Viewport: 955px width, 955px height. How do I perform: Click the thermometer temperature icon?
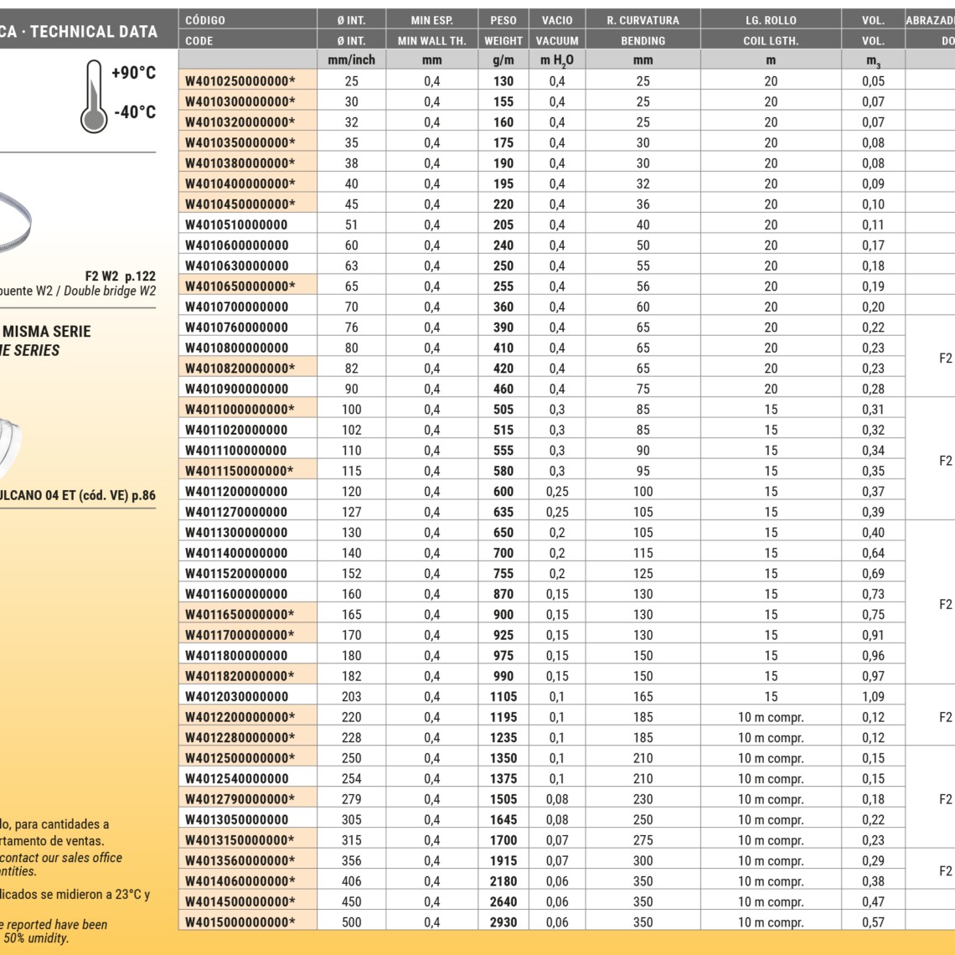tap(94, 98)
